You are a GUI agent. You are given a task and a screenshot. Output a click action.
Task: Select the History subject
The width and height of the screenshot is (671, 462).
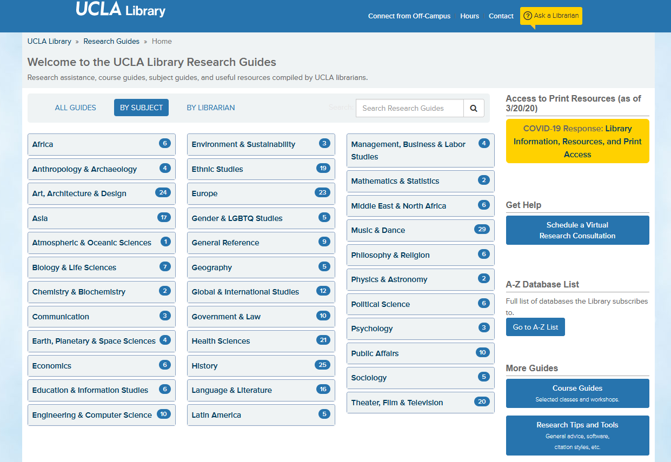pyautogui.click(x=261, y=366)
